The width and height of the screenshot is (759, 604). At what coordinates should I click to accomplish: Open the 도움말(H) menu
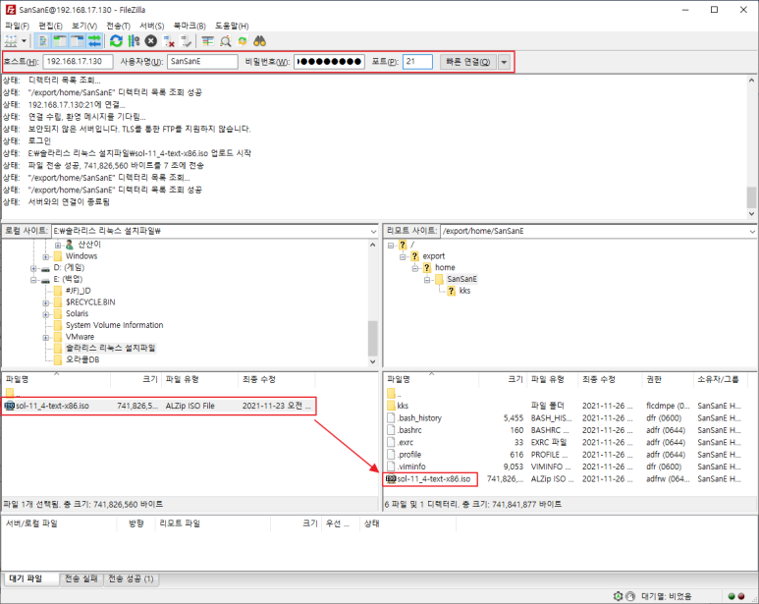pyautogui.click(x=232, y=26)
